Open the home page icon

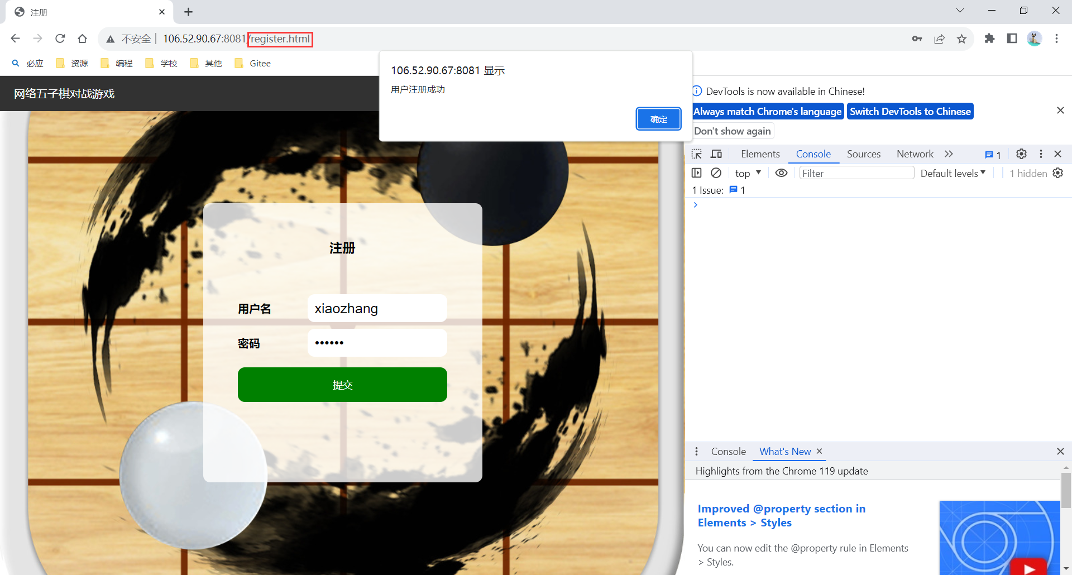coord(83,39)
